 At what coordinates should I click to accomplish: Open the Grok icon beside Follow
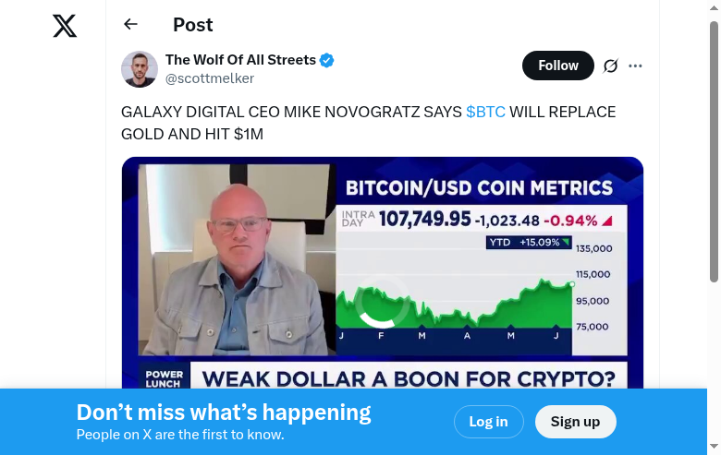pyautogui.click(x=610, y=66)
